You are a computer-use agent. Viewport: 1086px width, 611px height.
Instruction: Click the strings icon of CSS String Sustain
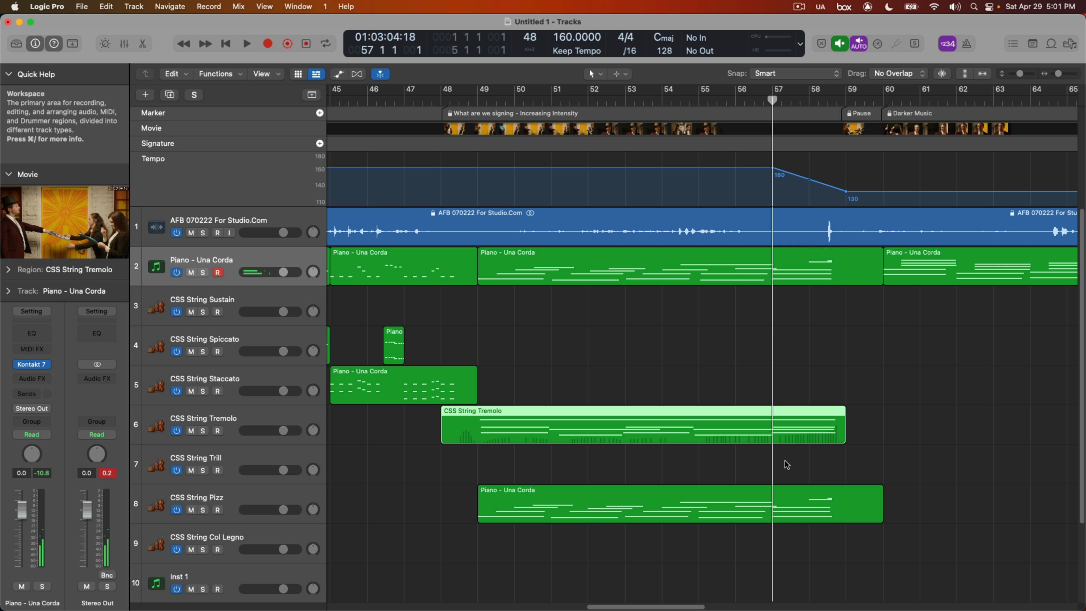pyautogui.click(x=156, y=306)
